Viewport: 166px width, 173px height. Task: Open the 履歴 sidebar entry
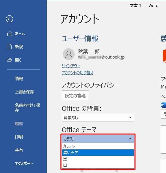[x=19, y=123]
